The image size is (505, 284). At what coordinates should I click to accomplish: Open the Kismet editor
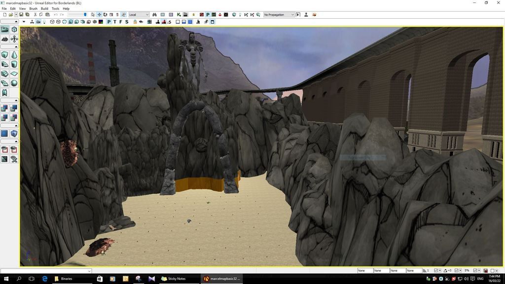tap(179, 15)
